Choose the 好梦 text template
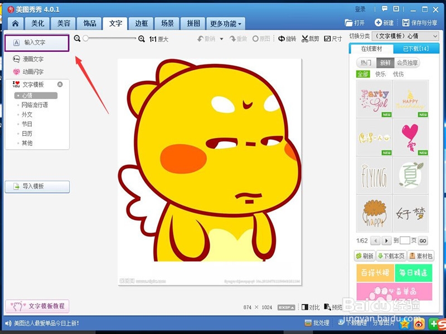The image size is (446, 334). (410, 213)
